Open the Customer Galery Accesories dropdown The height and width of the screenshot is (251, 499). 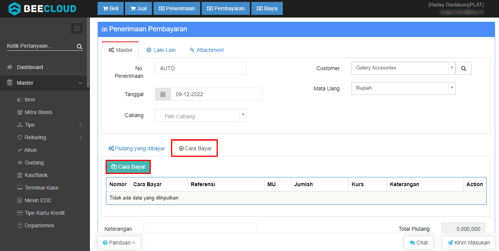tap(403, 68)
